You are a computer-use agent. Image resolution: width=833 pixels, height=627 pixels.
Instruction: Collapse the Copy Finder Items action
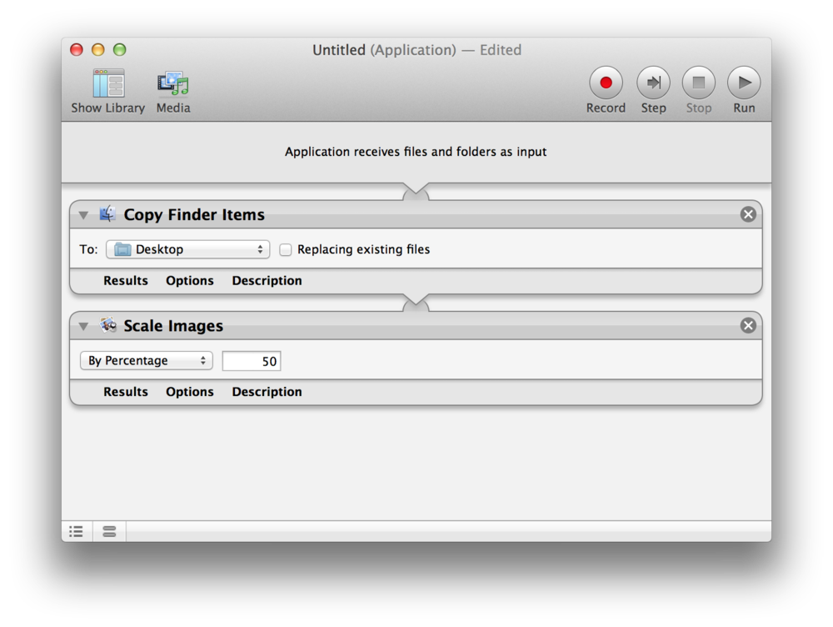coord(83,215)
